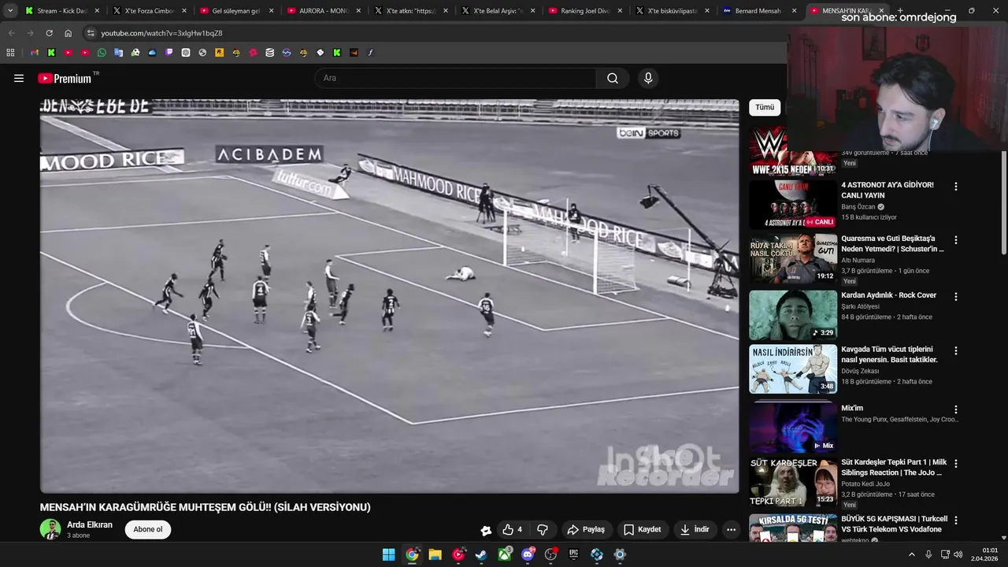The image size is (1008, 567).
Task: Open Google Translate bookmark icon
Action: click(x=118, y=53)
